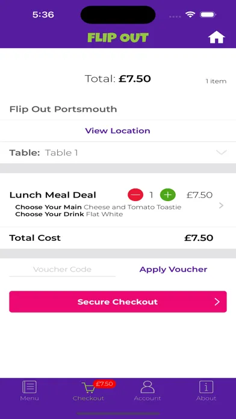Tap the Secure Checkout button

point(118,302)
